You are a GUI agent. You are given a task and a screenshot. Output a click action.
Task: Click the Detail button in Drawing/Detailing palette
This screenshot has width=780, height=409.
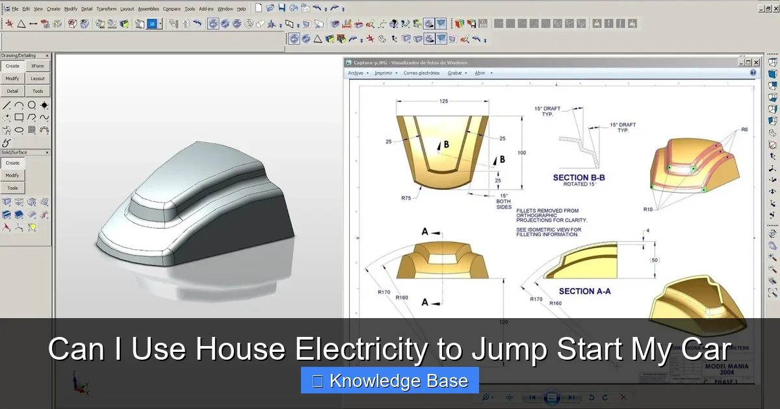pos(12,91)
